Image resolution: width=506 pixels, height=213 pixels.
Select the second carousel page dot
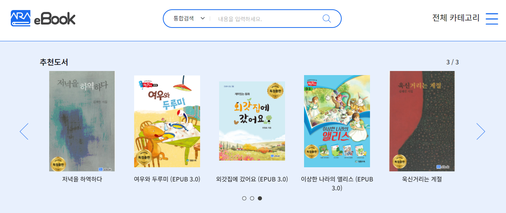[252, 198]
